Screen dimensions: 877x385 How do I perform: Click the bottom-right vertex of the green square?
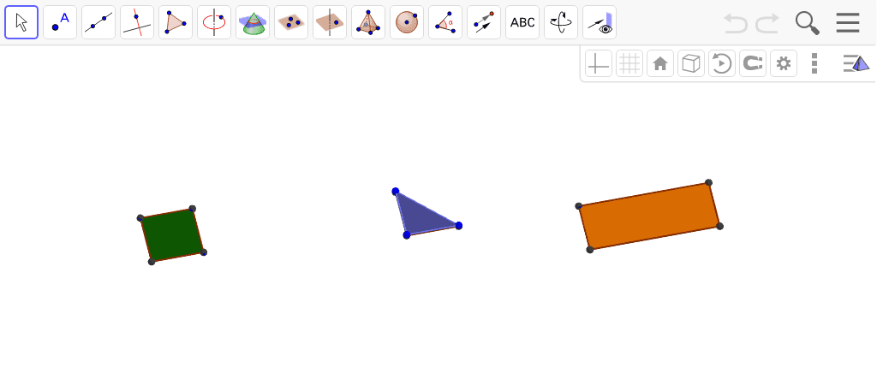[x=204, y=252]
